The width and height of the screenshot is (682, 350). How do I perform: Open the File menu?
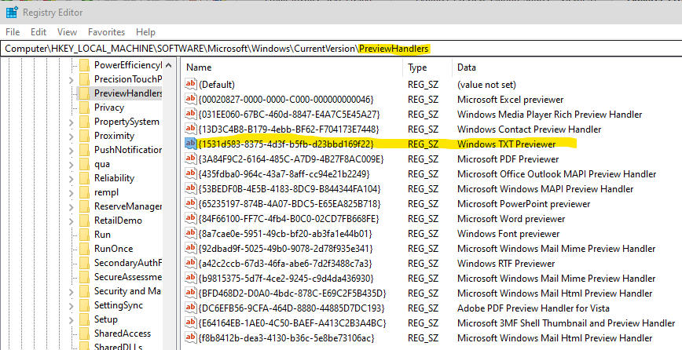click(13, 32)
